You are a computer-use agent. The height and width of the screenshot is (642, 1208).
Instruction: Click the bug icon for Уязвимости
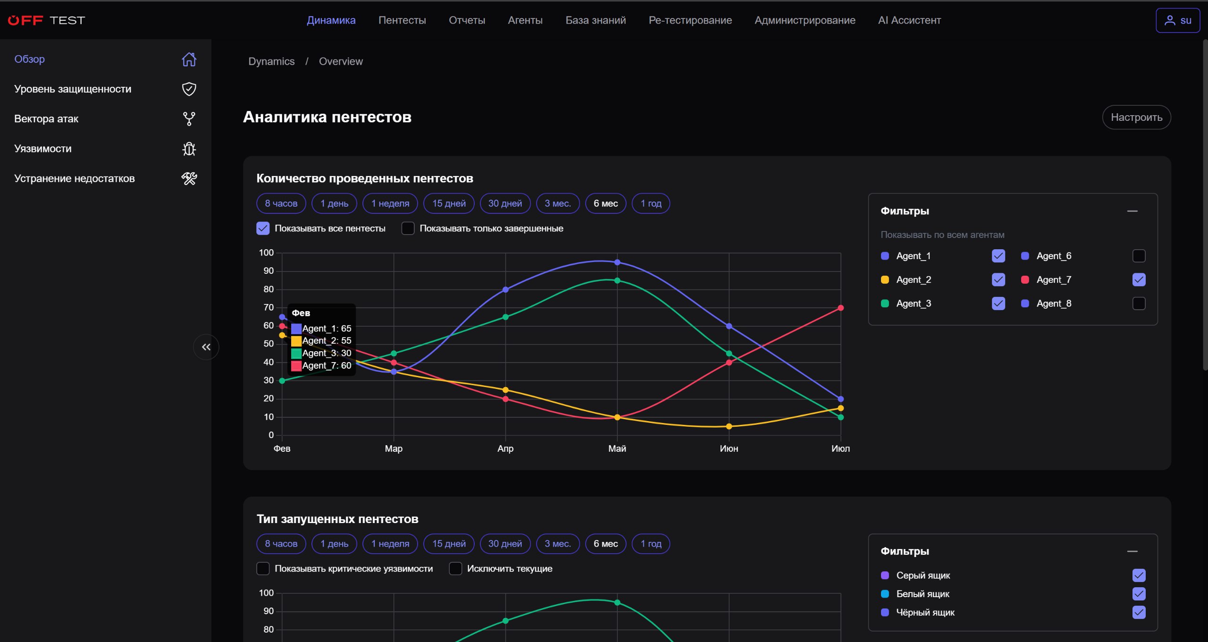point(189,149)
